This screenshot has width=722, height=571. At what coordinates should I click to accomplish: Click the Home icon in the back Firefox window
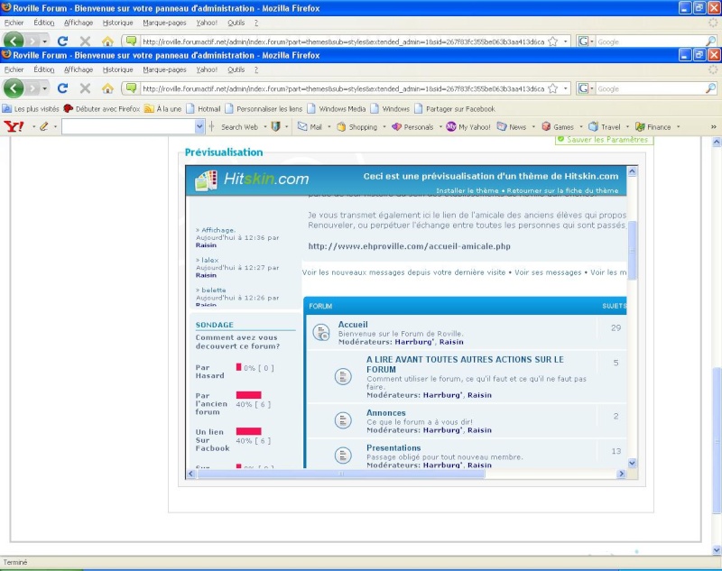107,41
